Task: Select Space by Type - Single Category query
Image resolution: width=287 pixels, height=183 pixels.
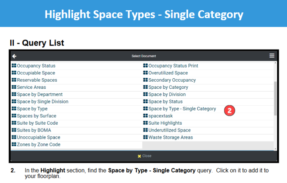Action: coord(182,109)
